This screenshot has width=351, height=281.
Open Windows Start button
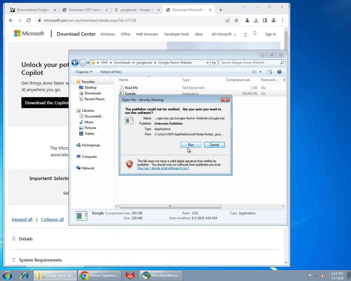click(x=7, y=276)
